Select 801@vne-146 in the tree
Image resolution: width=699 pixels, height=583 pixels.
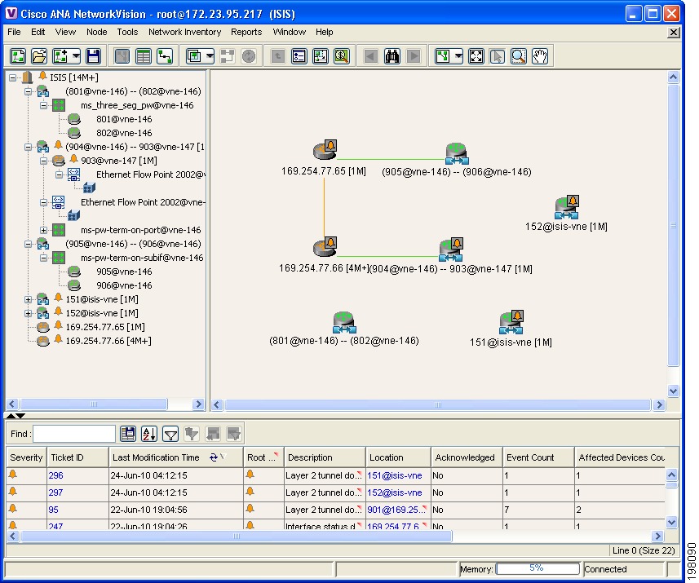(x=124, y=119)
